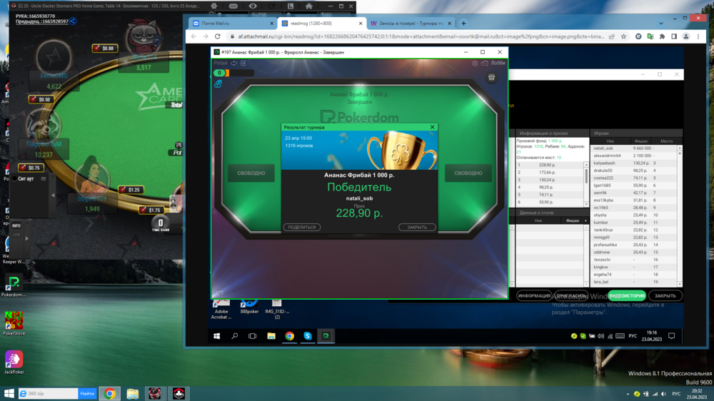The height and width of the screenshot is (401, 714).
Task: Launch JackPoker desktop shortcut
Action: pyautogui.click(x=14, y=360)
